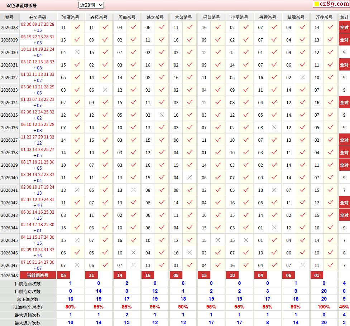Click the 鸿雁杀号 column header
The width and height of the screenshot is (350, 326).
71,17
